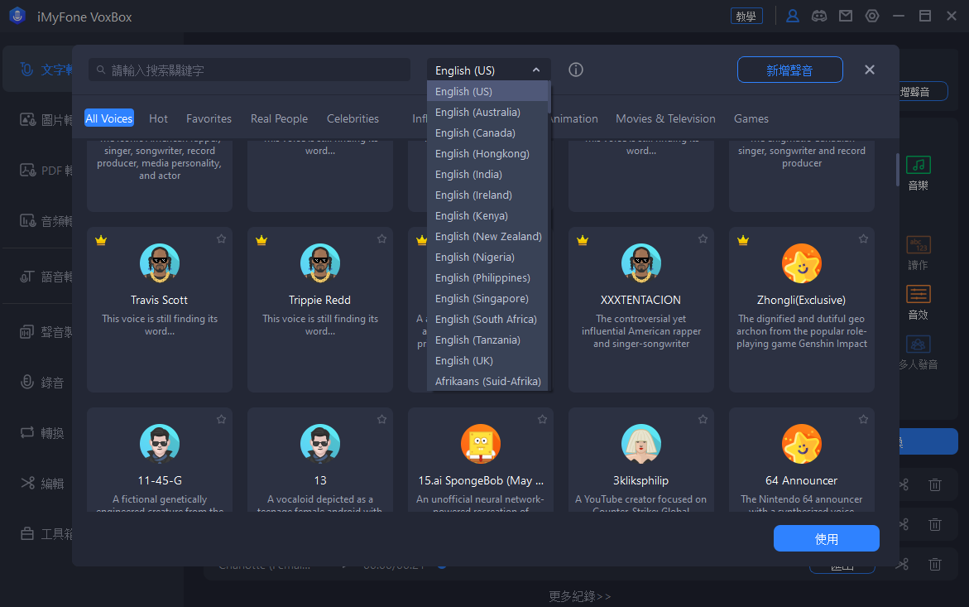Image resolution: width=969 pixels, height=607 pixels.
Task: Switch to the Real People tab
Action: pos(279,118)
